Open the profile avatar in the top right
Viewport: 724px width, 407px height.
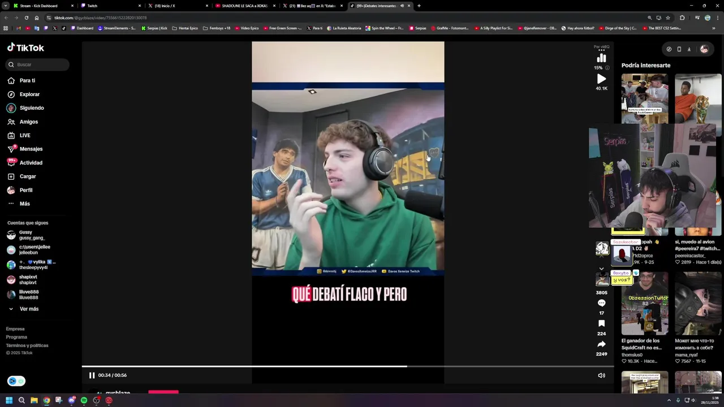(x=704, y=49)
